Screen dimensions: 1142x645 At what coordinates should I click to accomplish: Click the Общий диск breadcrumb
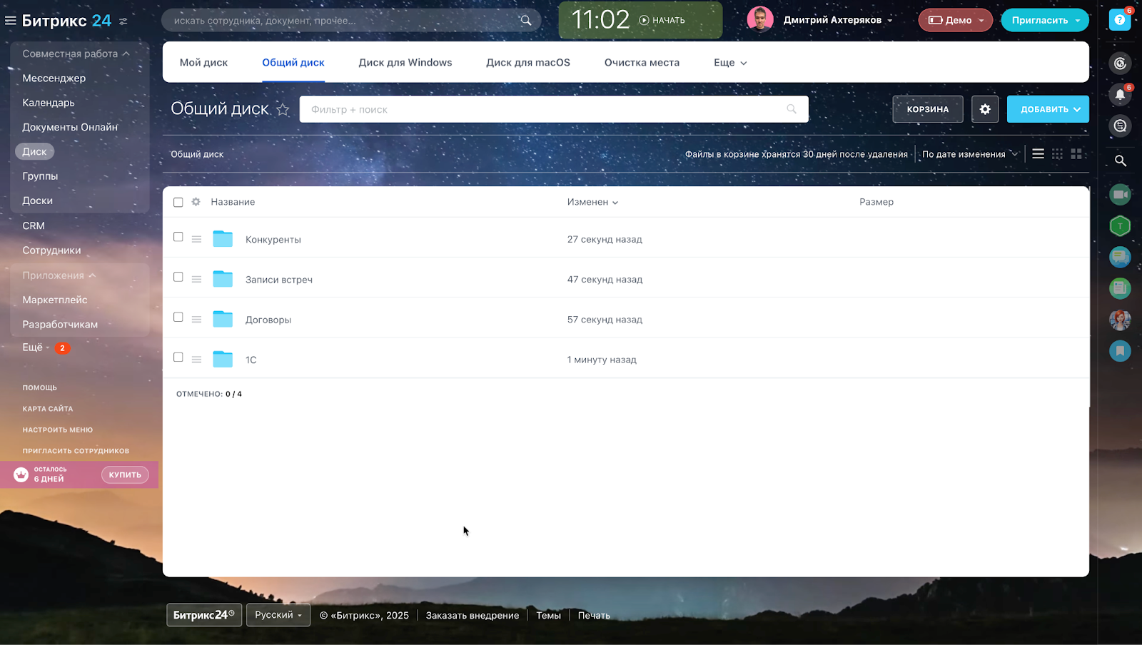click(x=197, y=154)
